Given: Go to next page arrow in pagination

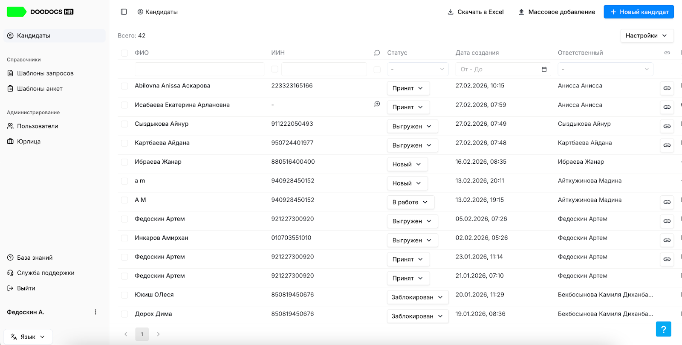Looking at the screenshot, I should point(158,334).
